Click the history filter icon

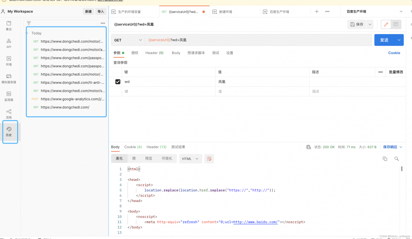coord(29,23)
